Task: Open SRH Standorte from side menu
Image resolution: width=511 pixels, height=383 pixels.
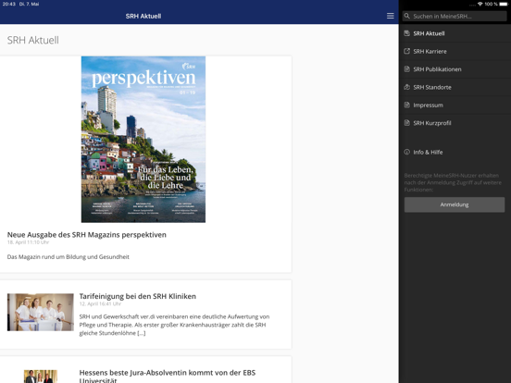Action: (x=455, y=87)
